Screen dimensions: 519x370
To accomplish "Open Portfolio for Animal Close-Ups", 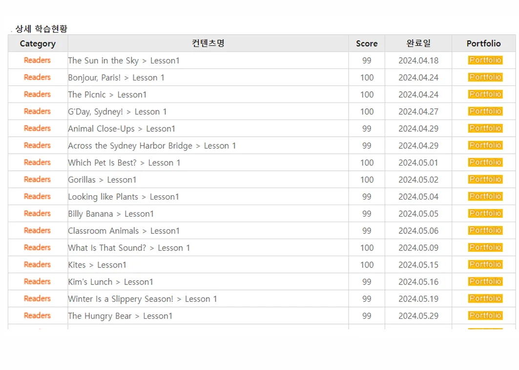I will point(485,128).
